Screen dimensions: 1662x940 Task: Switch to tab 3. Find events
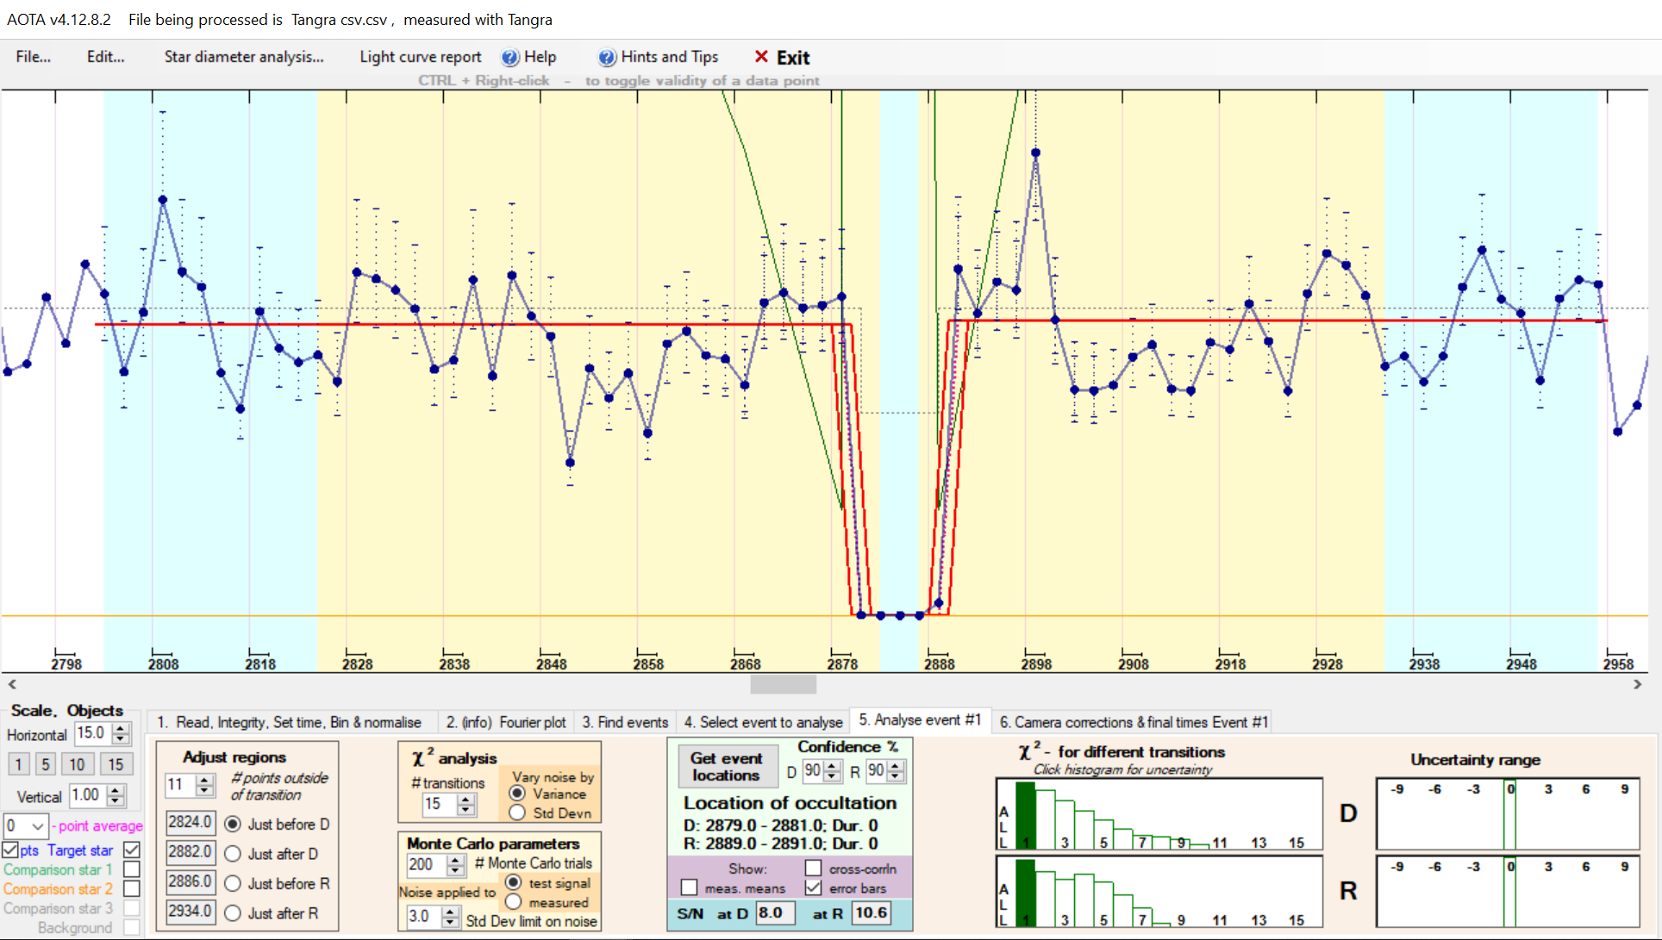(625, 722)
